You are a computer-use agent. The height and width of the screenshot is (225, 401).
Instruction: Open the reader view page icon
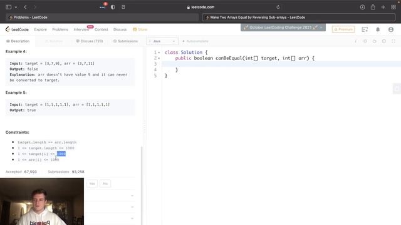(123, 7)
